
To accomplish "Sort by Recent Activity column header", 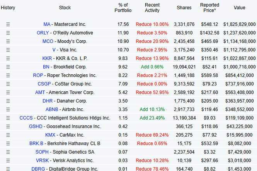I will tap(152, 8).
